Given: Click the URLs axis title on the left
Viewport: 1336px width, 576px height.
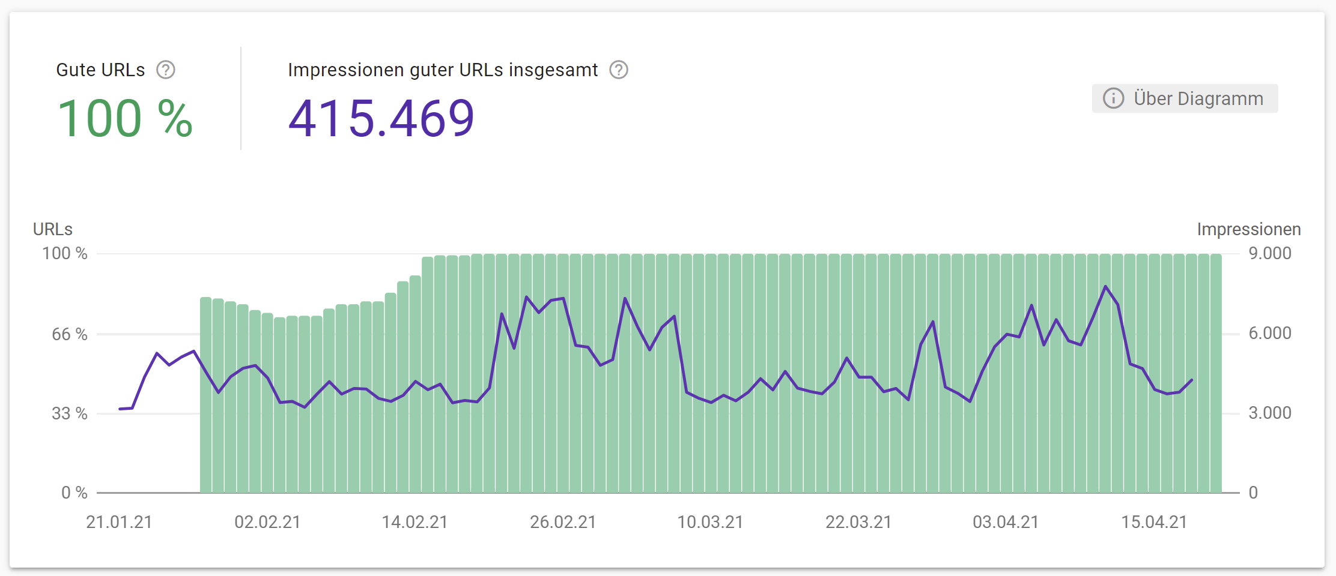Looking at the screenshot, I should tap(52, 229).
